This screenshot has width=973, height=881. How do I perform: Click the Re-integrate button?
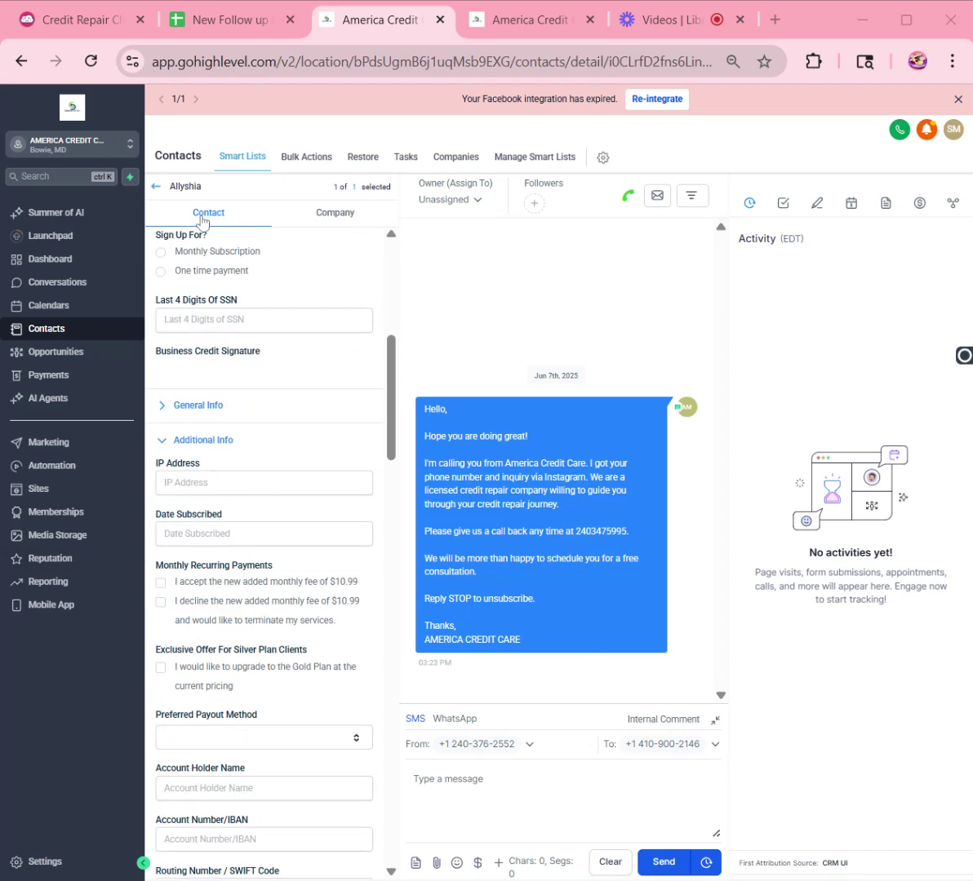(x=657, y=100)
